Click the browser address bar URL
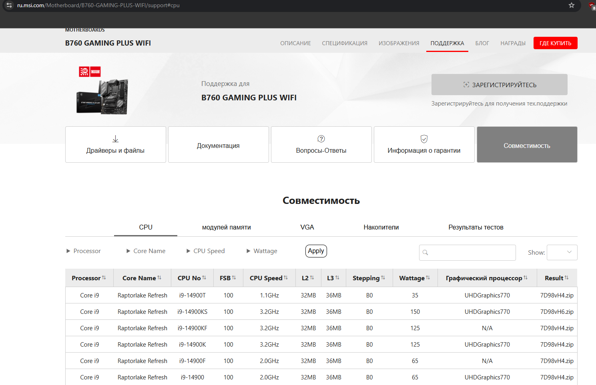This screenshot has height=385, width=596. (x=98, y=5)
